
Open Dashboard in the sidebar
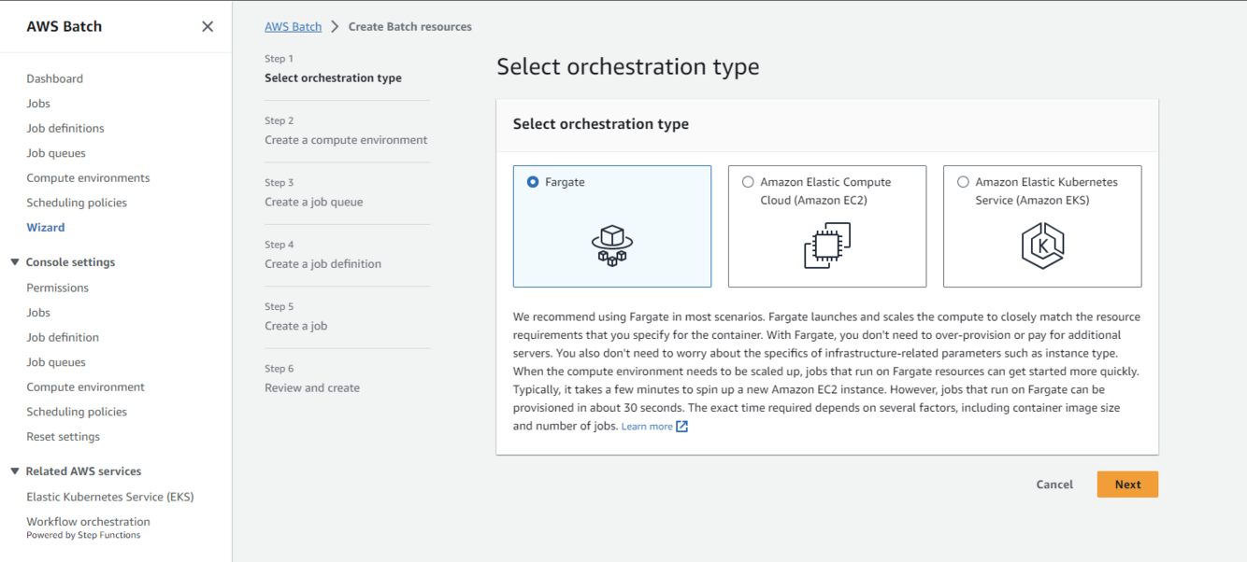(x=54, y=78)
